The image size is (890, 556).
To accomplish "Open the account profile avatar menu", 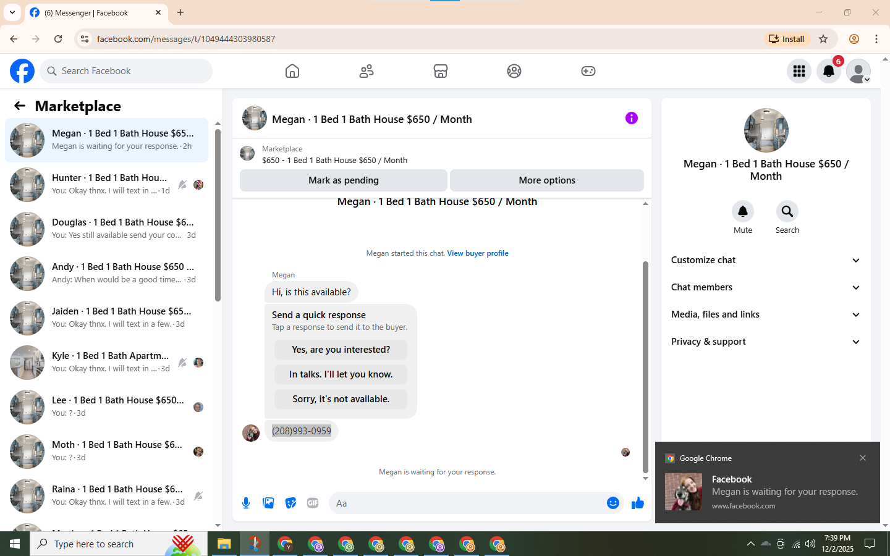I will tap(858, 71).
